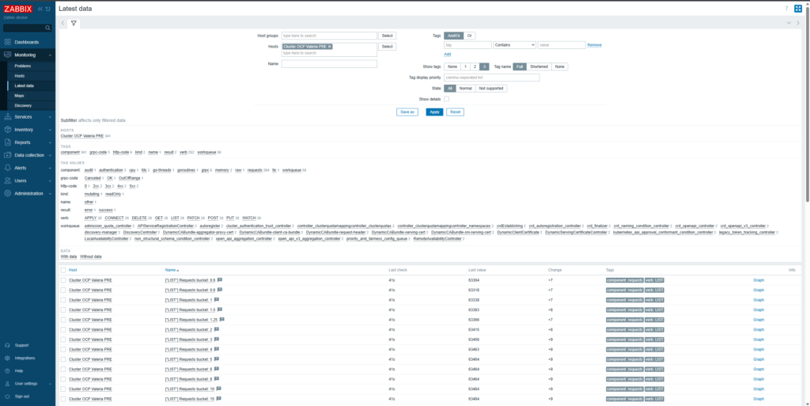Image resolution: width=810 pixels, height=406 pixels.
Task: Open Support in the sidebar
Action: click(x=21, y=345)
